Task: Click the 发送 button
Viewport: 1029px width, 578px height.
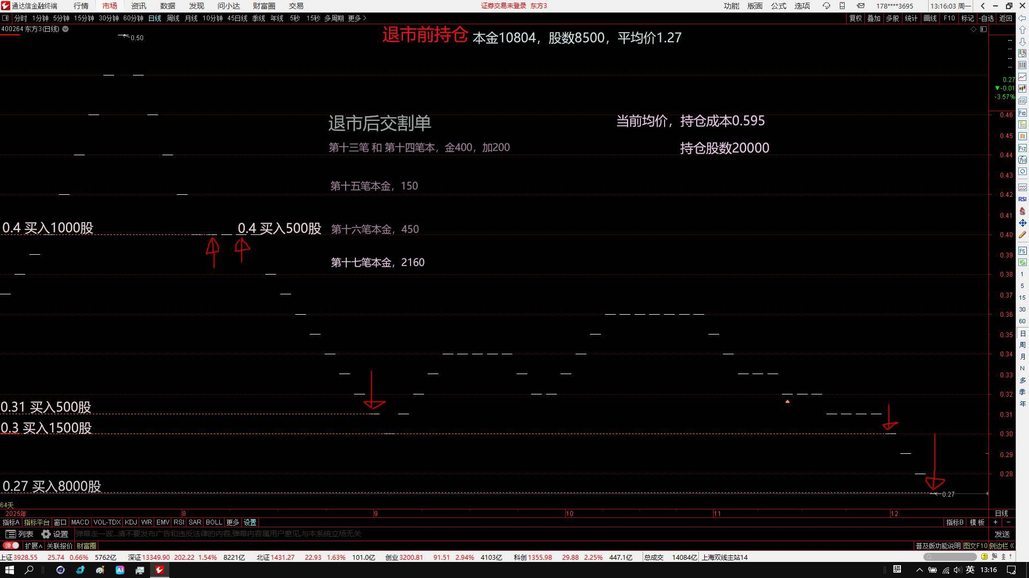Action: (x=1002, y=534)
